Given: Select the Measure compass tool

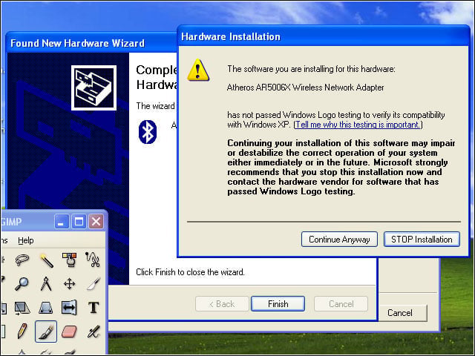Looking at the screenshot, I should pos(46,283).
